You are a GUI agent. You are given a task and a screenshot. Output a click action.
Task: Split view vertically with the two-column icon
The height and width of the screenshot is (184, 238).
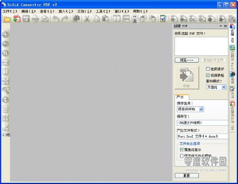point(117,19)
